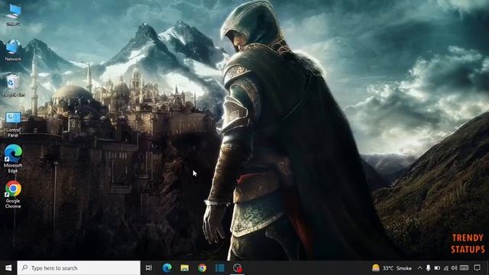Open the volume speaker tray icon
The width and height of the screenshot is (489, 275).
click(x=455, y=268)
